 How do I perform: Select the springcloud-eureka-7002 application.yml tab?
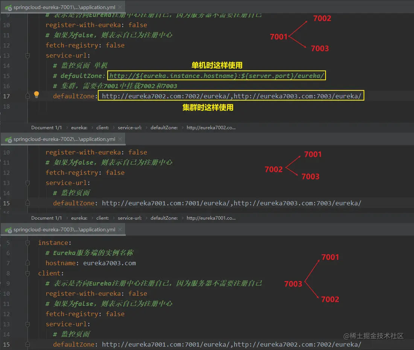[63, 139]
